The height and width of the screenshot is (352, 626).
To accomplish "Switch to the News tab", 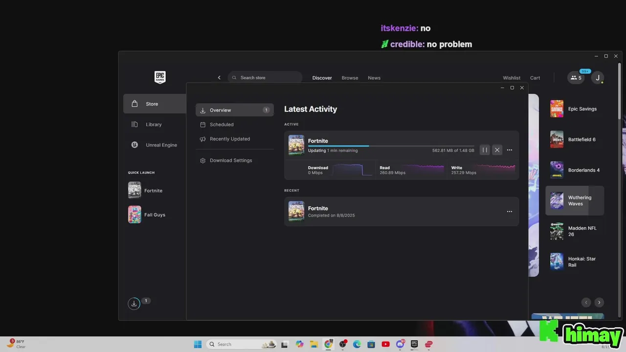I will coord(374,78).
